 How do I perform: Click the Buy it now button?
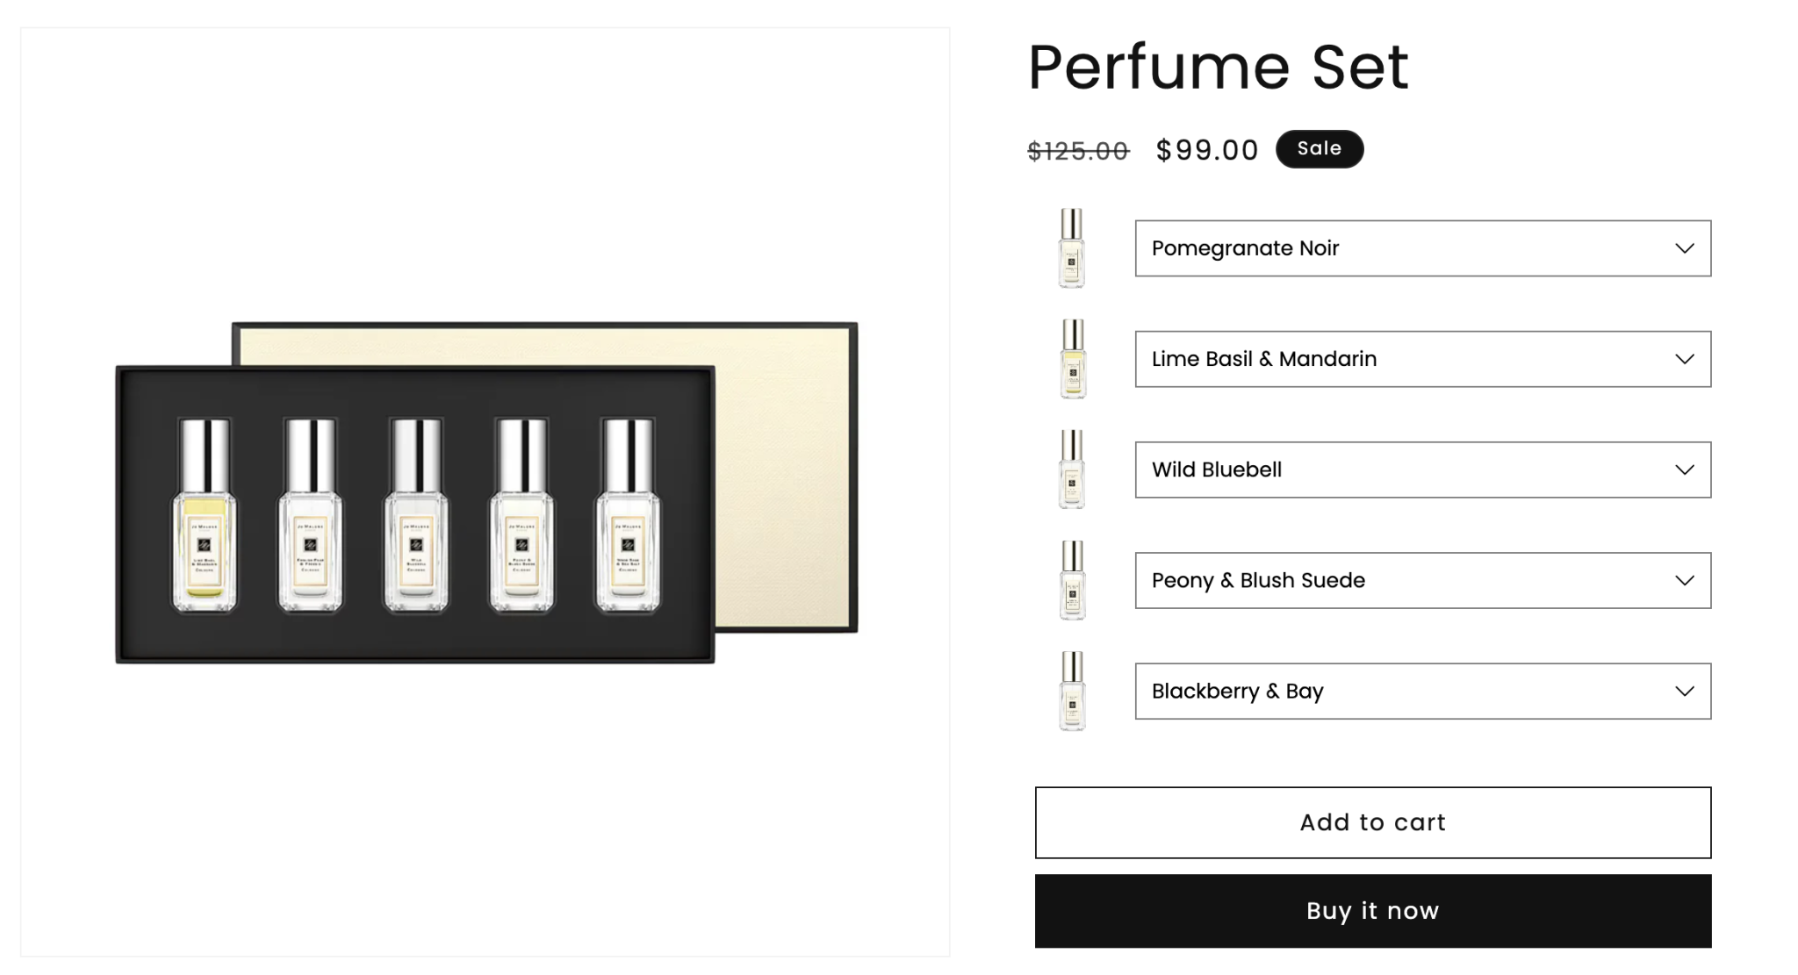coord(1371,911)
